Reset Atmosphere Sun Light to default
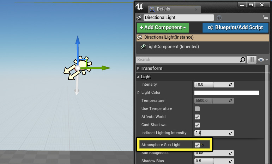Viewport: 272px width, 164px height. [202, 145]
